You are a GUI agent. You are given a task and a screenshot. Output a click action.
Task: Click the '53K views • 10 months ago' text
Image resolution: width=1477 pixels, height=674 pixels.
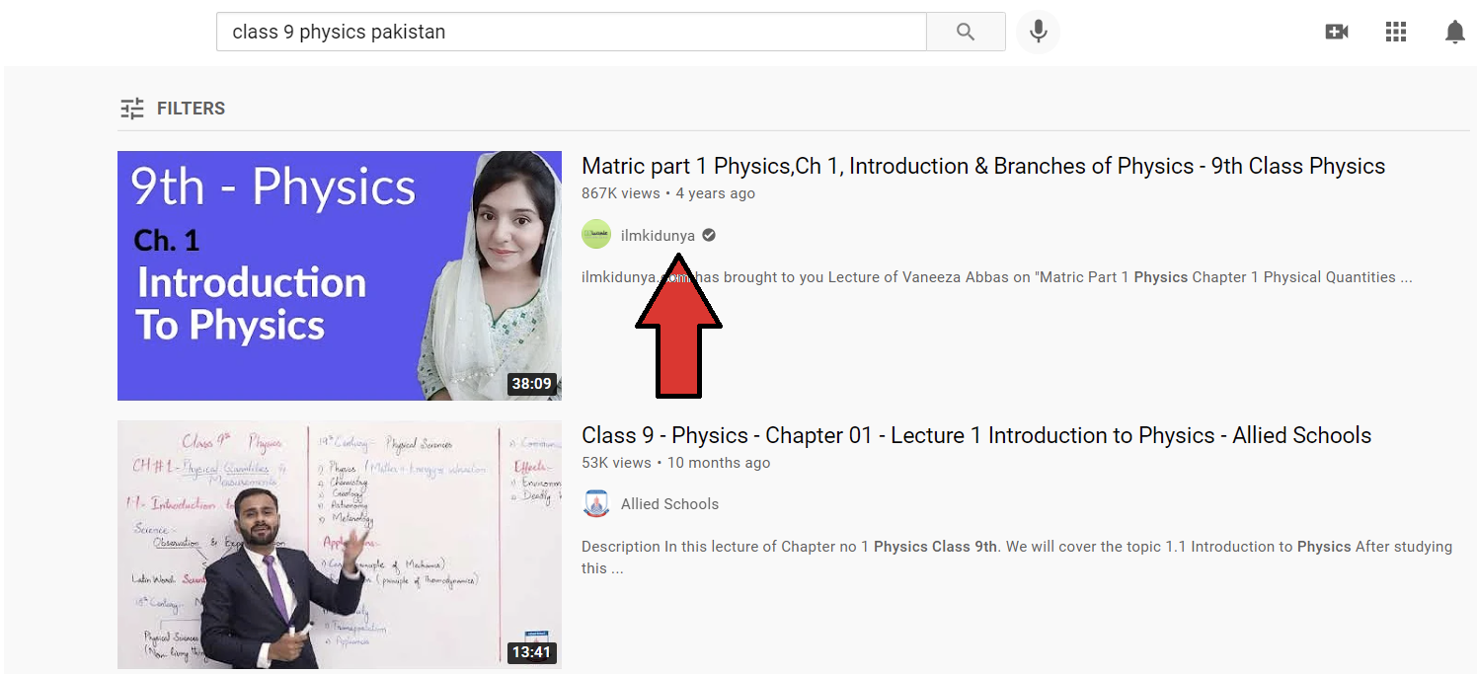676,463
